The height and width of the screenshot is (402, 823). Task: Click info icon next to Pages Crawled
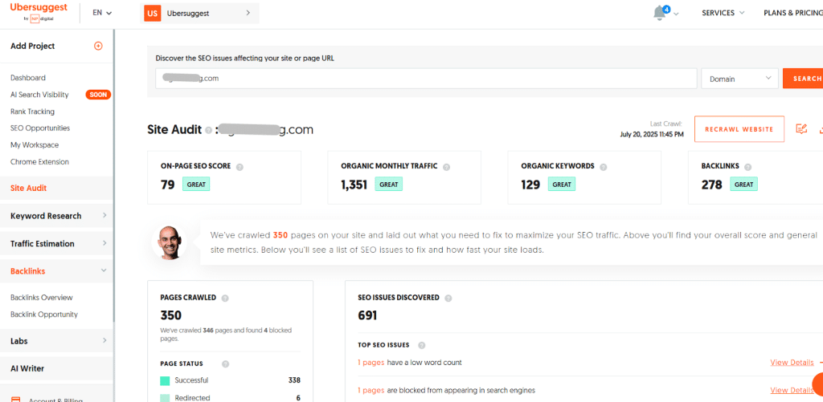click(x=225, y=298)
